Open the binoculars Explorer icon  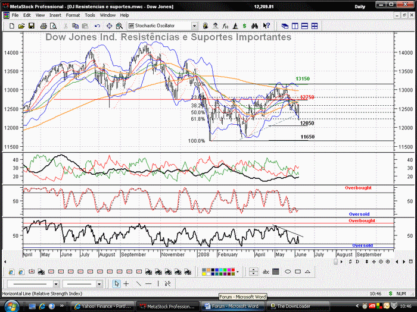click(x=254, y=26)
